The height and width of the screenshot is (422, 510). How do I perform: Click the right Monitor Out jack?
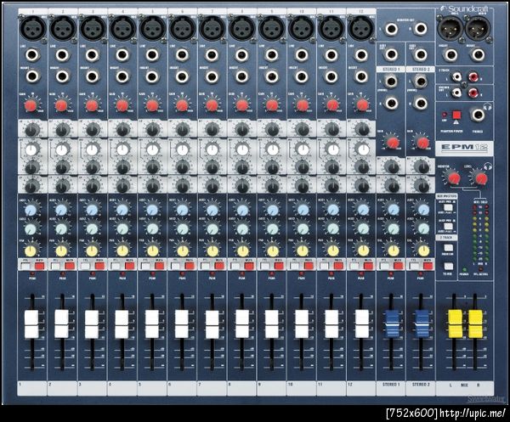pyautogui.click(x=421, y=29)
